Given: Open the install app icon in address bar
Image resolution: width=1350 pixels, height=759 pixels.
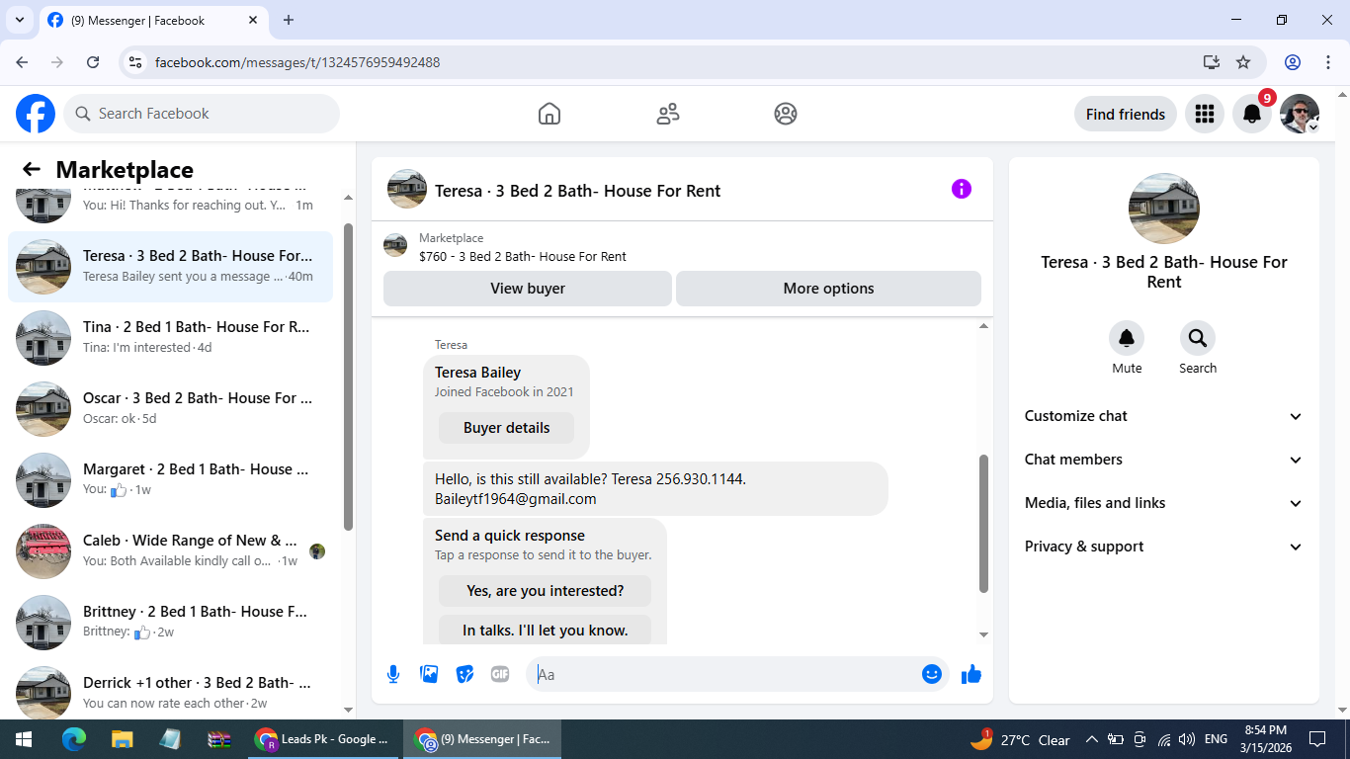Looking at the screenshot, I should click(x=1212, y=62).
